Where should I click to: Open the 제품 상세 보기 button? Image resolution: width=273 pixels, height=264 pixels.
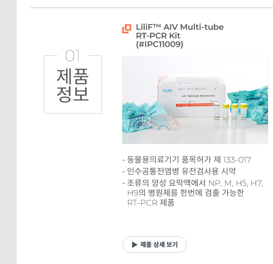pyautogui.click(x=155, y=244)
